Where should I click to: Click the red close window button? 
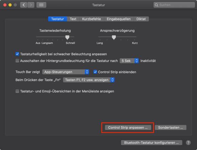(x=5, y=5)
